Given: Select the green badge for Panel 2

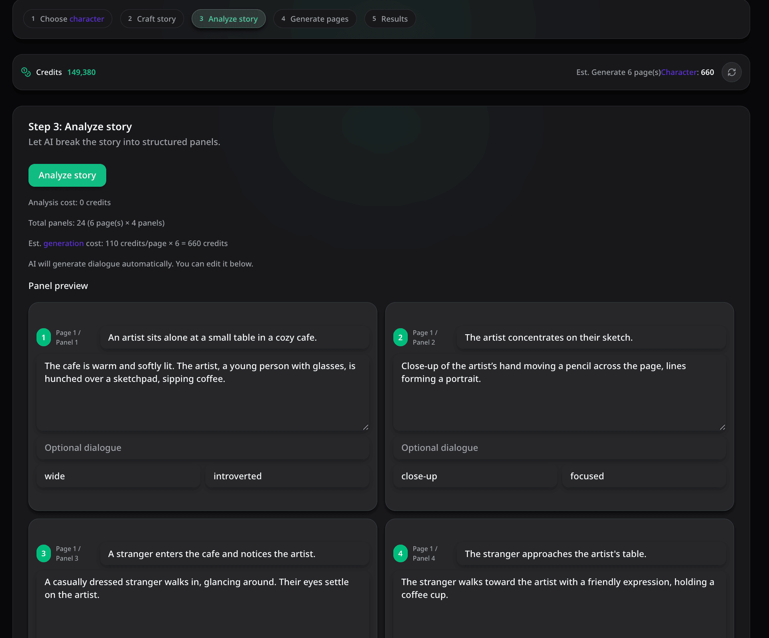Looking at the screenshot, I should tap(400, 337).
